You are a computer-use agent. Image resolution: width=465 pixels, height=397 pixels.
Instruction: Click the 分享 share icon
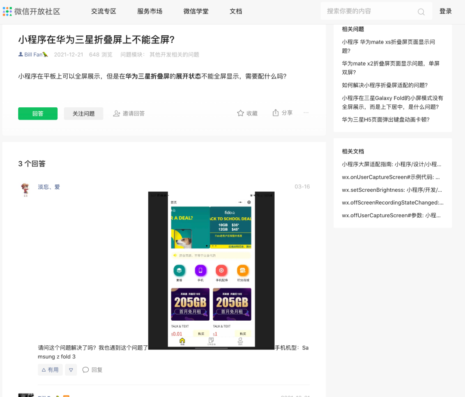point(276,113)
